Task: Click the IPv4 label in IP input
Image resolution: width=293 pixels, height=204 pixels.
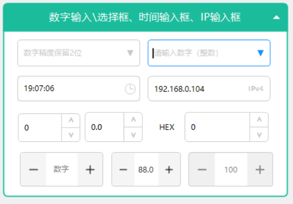Action: [x=256, y=89]
